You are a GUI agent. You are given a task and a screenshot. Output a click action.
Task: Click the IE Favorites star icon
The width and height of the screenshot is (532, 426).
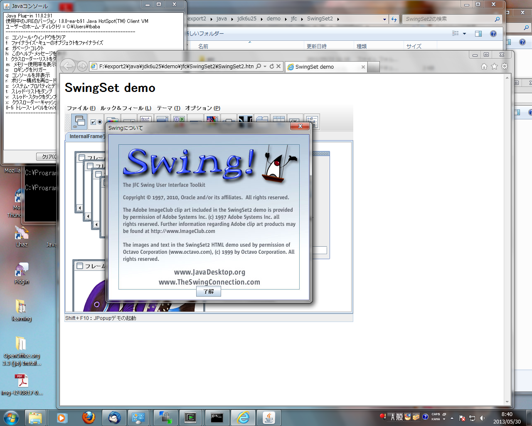click(x=494, y=67)
